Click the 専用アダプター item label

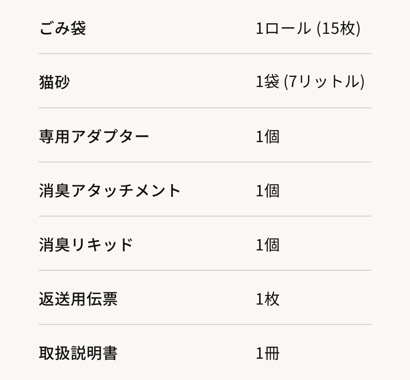(94, 137)
